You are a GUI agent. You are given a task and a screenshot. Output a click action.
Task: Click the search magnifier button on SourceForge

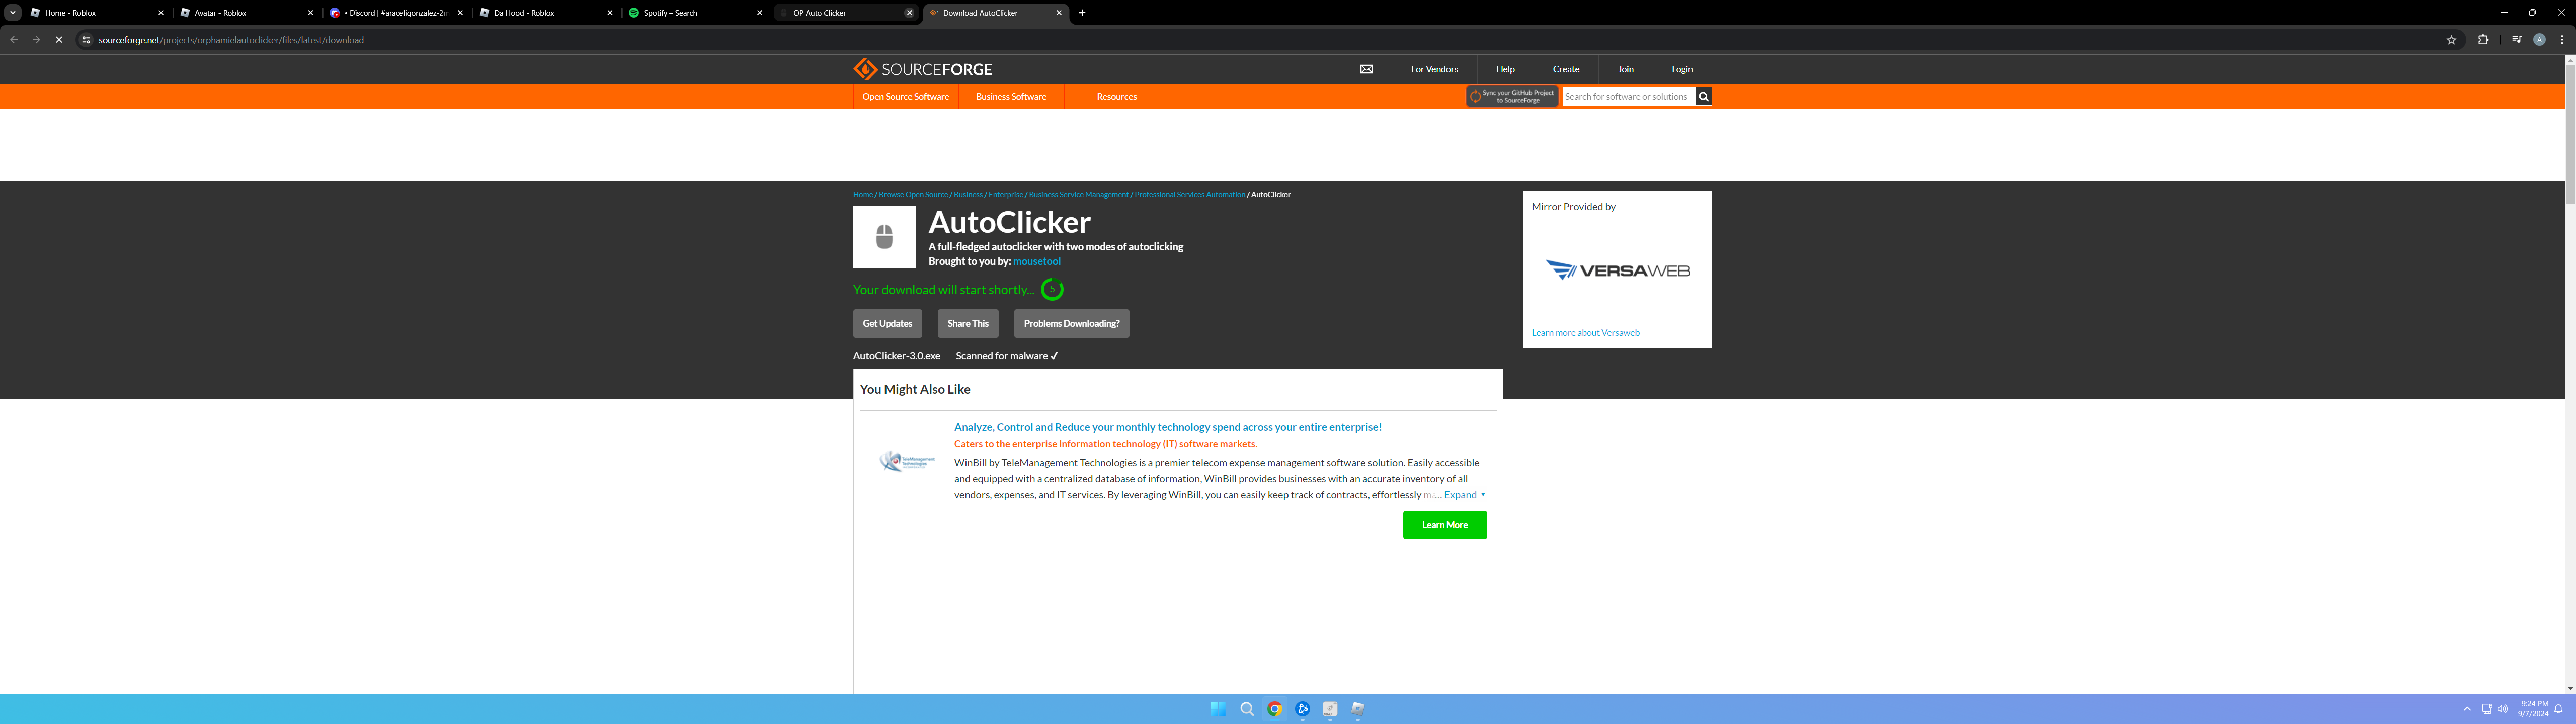(x=1703, y=97)
